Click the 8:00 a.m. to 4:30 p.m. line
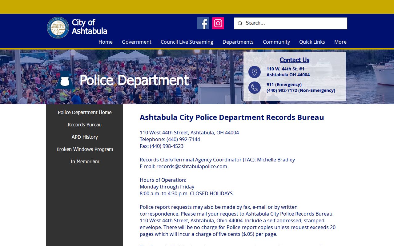The height and width of the screenshot is (246, 394). pyautogui.click(x=187, y=193)
